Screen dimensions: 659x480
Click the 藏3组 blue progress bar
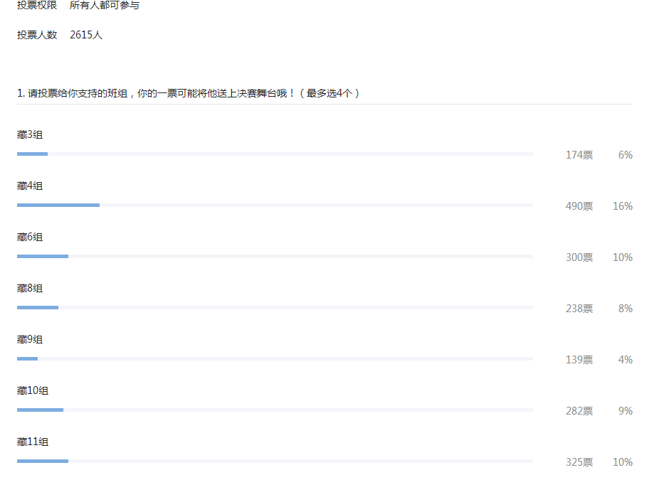[32, 154]
